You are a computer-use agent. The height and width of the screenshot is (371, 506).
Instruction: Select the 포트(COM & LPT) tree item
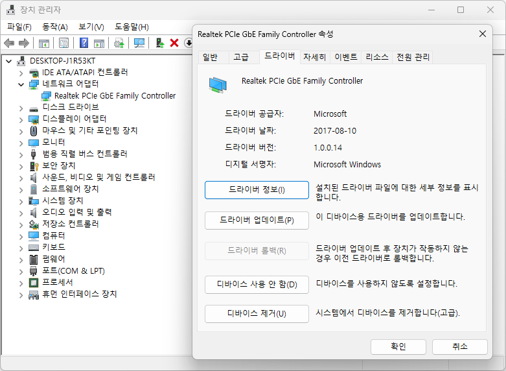[74, 271]
